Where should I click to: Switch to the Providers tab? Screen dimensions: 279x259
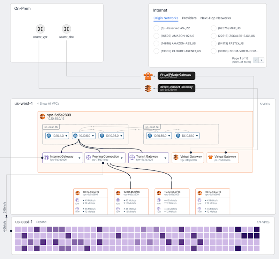click(189, 18)
